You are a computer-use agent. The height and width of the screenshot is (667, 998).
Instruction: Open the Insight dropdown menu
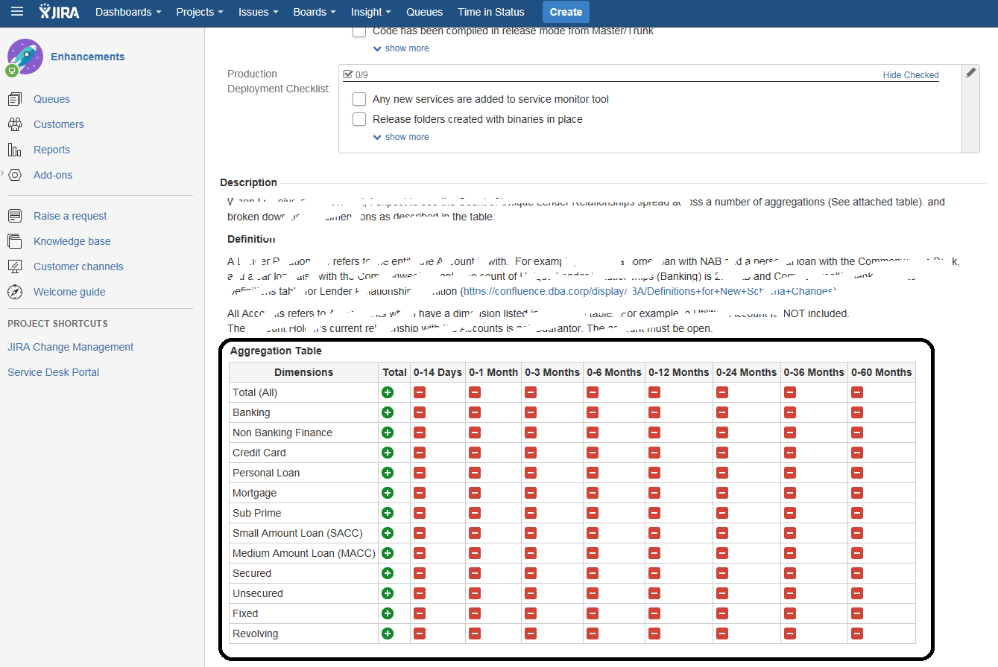click(x=370, y=12)
